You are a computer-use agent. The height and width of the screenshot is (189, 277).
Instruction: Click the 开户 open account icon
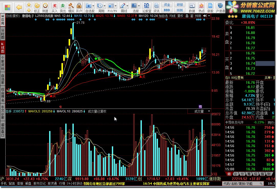(79, 7)
